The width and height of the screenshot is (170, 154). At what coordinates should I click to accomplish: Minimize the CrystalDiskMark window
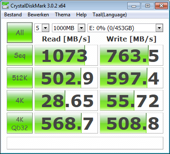pyautogui.click(x=134, y=6)
